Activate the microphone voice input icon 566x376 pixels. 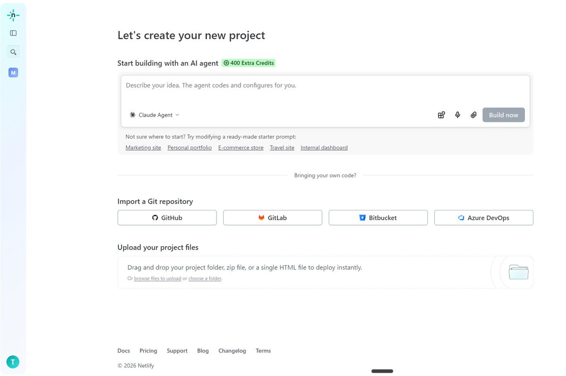click(x=458, y=115)
